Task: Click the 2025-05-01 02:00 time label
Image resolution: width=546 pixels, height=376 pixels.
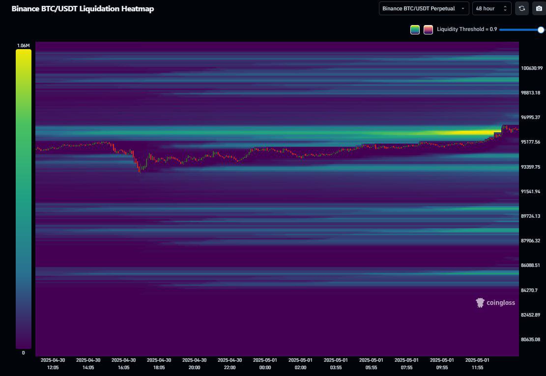Action: pyautogui.click(x=300, y=364)
